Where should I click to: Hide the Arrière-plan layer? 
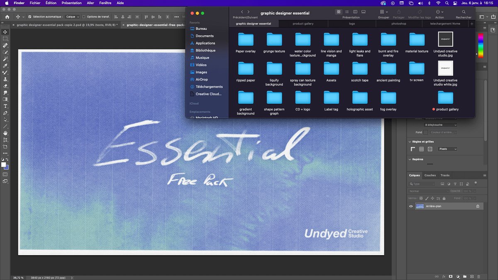coord(411,206)
